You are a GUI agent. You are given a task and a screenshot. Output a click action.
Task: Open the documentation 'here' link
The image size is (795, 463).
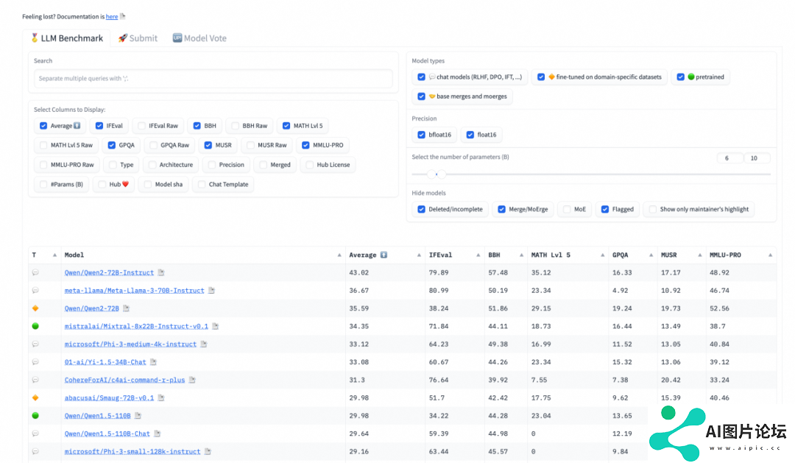point(112,17)
